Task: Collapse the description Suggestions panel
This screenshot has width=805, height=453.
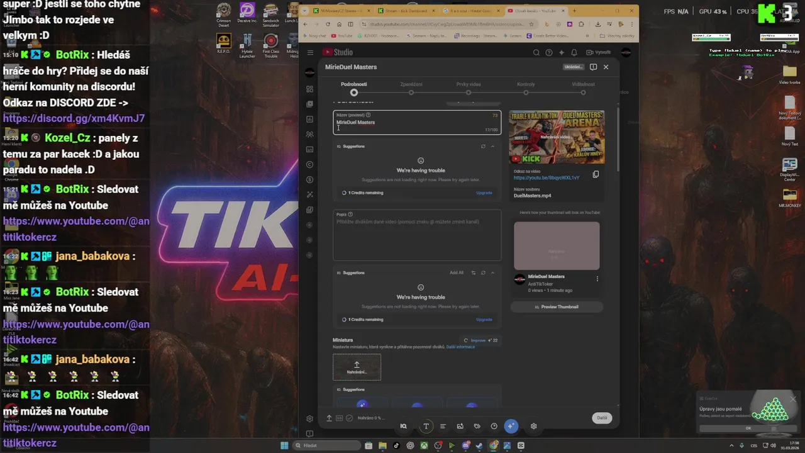Action: pyautogui.click(x=492, y=272)
